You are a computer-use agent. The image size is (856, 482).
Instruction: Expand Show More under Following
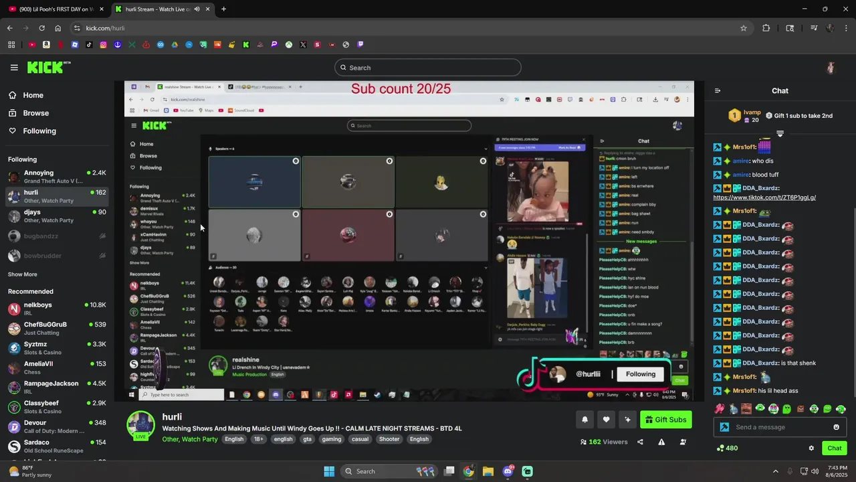pos(23,274)
